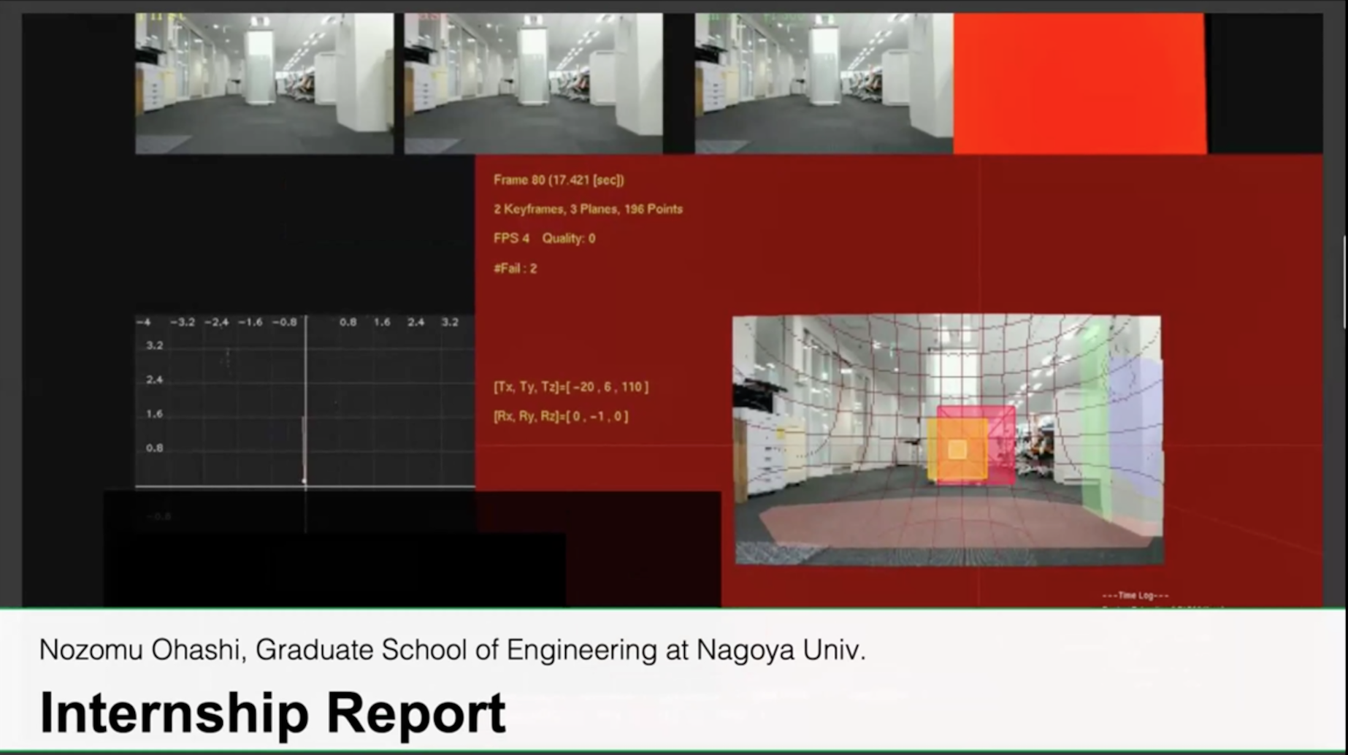The height and width of the screenshot is (755, 1348).
Task: Click the Frame 80 timestamp text
Action: tap(559, 180)
